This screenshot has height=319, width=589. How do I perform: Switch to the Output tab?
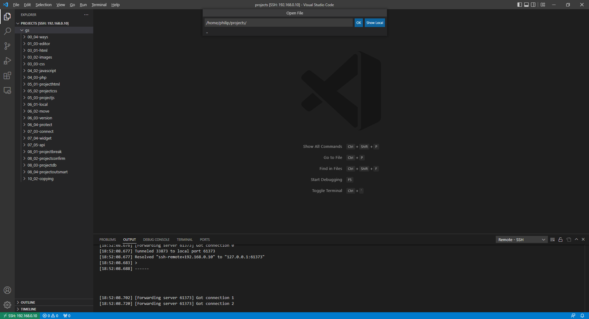129,240
